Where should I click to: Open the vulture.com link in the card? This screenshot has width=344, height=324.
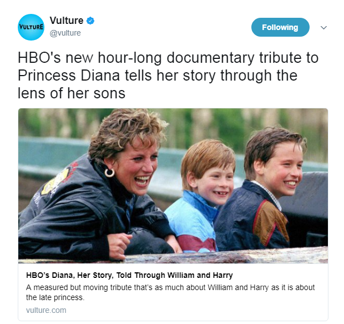pyautogui.click(x=46, y=310)
